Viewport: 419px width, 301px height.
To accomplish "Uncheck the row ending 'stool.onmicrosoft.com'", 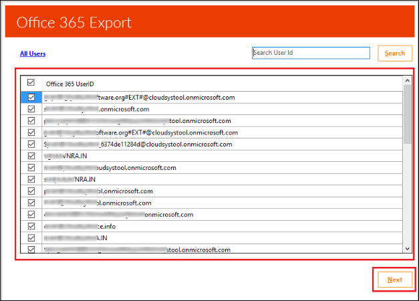I will point(31,249).
